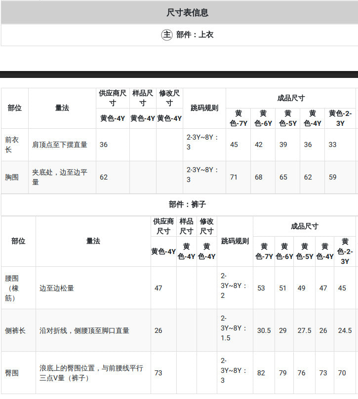Click the empty 样品尺寸 cell for 腰围
The width and height of the screenshot is (358, 399).
(187, 288)
